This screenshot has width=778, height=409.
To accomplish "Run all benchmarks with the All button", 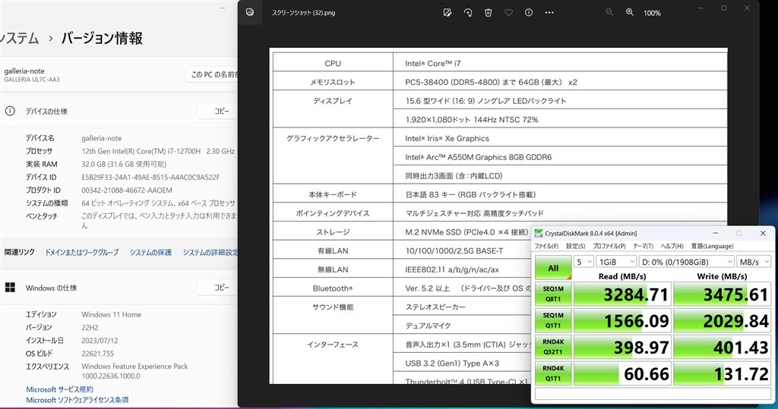I will [x=553, y=268].
